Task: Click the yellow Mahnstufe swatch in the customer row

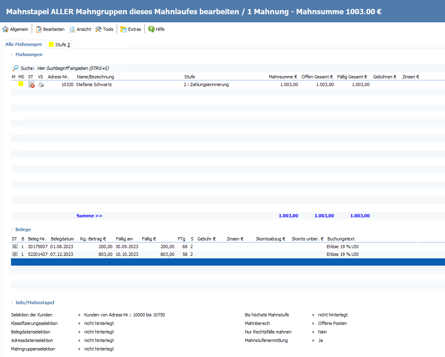Action: (21, 84)
